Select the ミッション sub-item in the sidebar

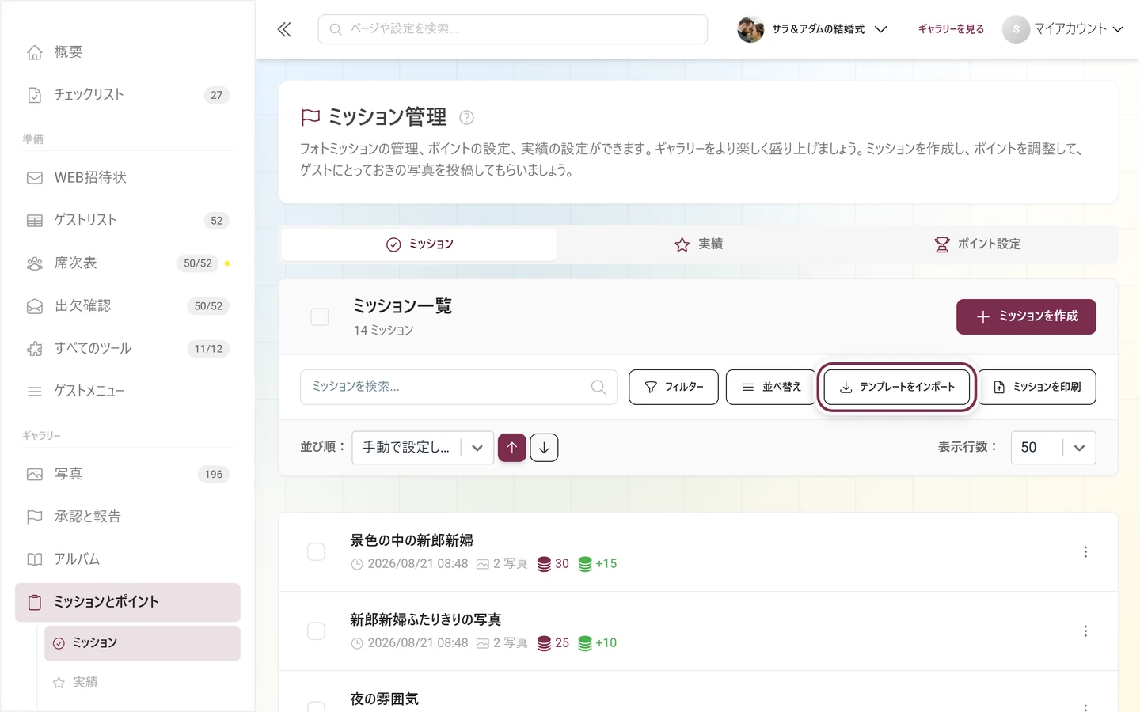pyautogui.click(x=142, y=643)
